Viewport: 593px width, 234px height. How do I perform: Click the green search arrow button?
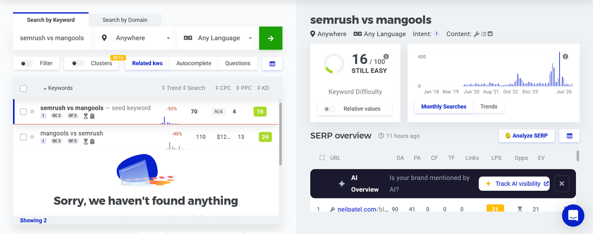click(270, 38)
